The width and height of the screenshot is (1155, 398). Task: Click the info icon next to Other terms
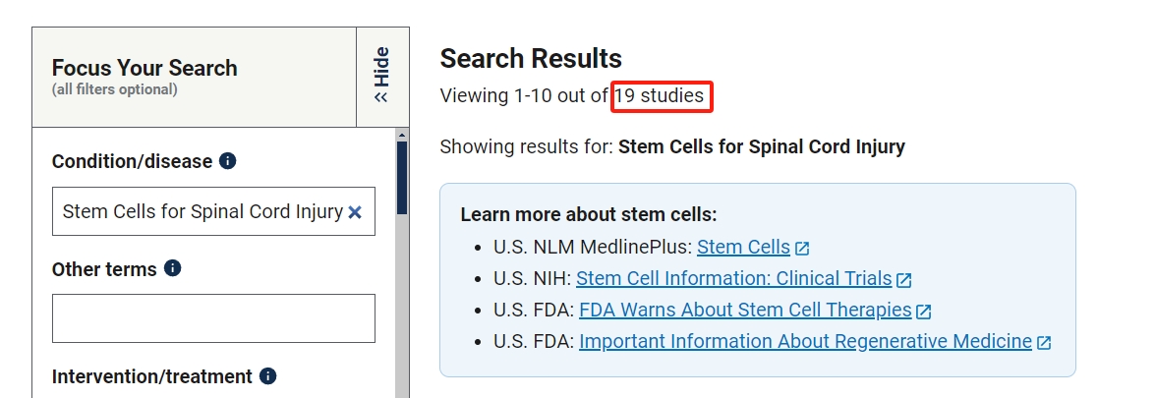point(173,268)
